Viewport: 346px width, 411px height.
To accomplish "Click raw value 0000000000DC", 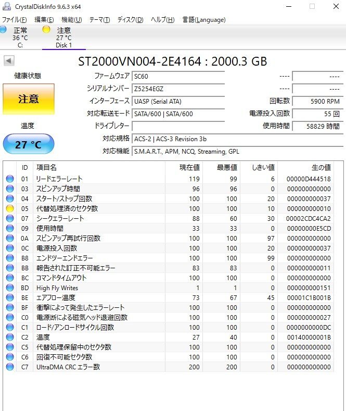I will coord(309,327).
